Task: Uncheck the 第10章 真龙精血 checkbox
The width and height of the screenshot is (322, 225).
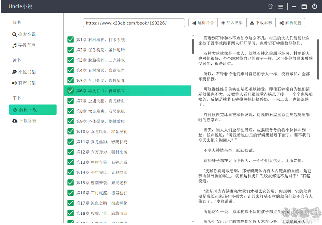Action: (x=70, y=131)
